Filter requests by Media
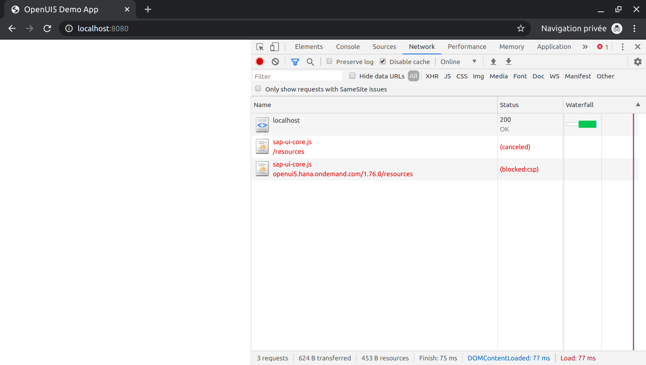The width and height of the screenshot is (646, 365). [499, 76]
